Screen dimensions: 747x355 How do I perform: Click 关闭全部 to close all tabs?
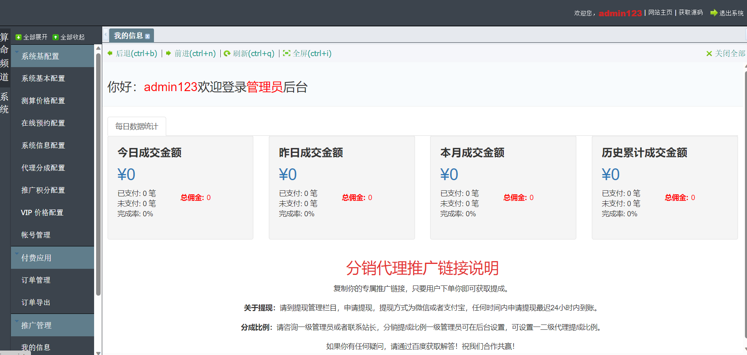pos(730,54)
